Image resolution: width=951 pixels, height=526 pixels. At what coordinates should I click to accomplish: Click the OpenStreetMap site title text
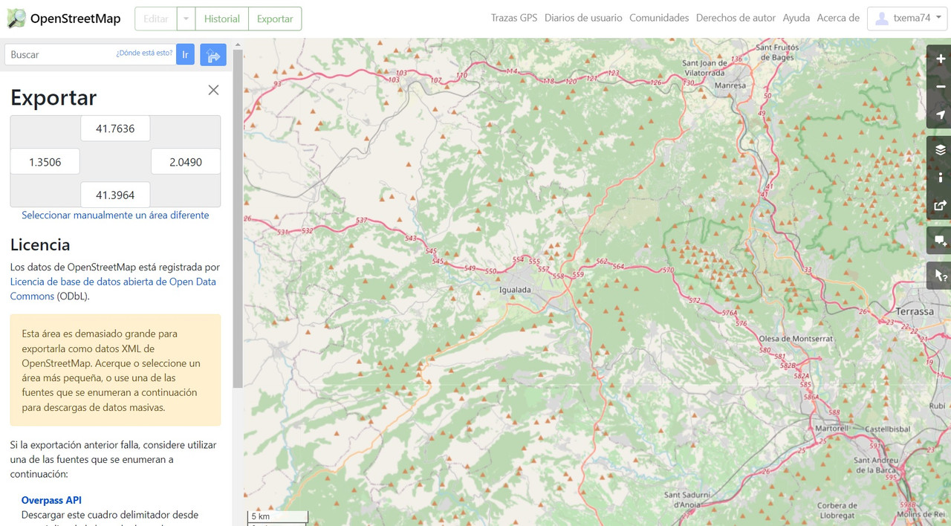tap(75, 19)
